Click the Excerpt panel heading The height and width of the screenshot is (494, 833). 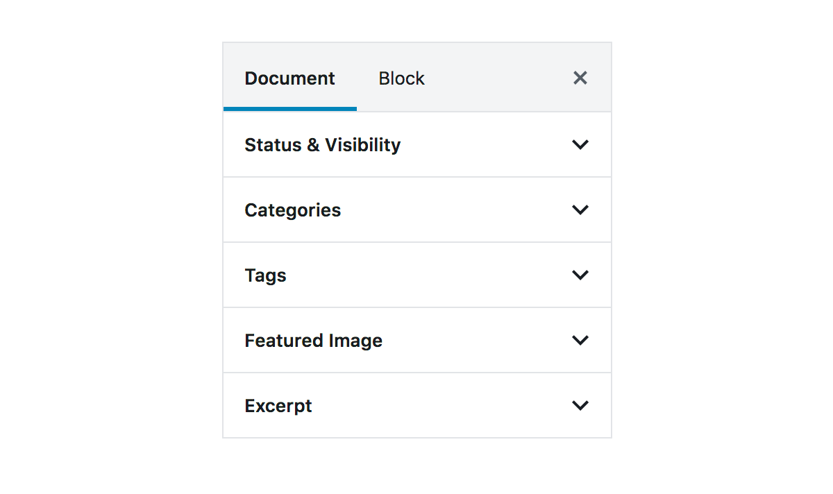[x=278, y=405]
